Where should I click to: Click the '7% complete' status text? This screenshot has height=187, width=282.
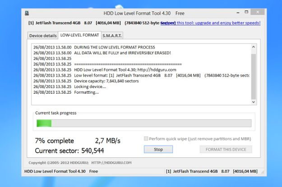tap(55, 141)
